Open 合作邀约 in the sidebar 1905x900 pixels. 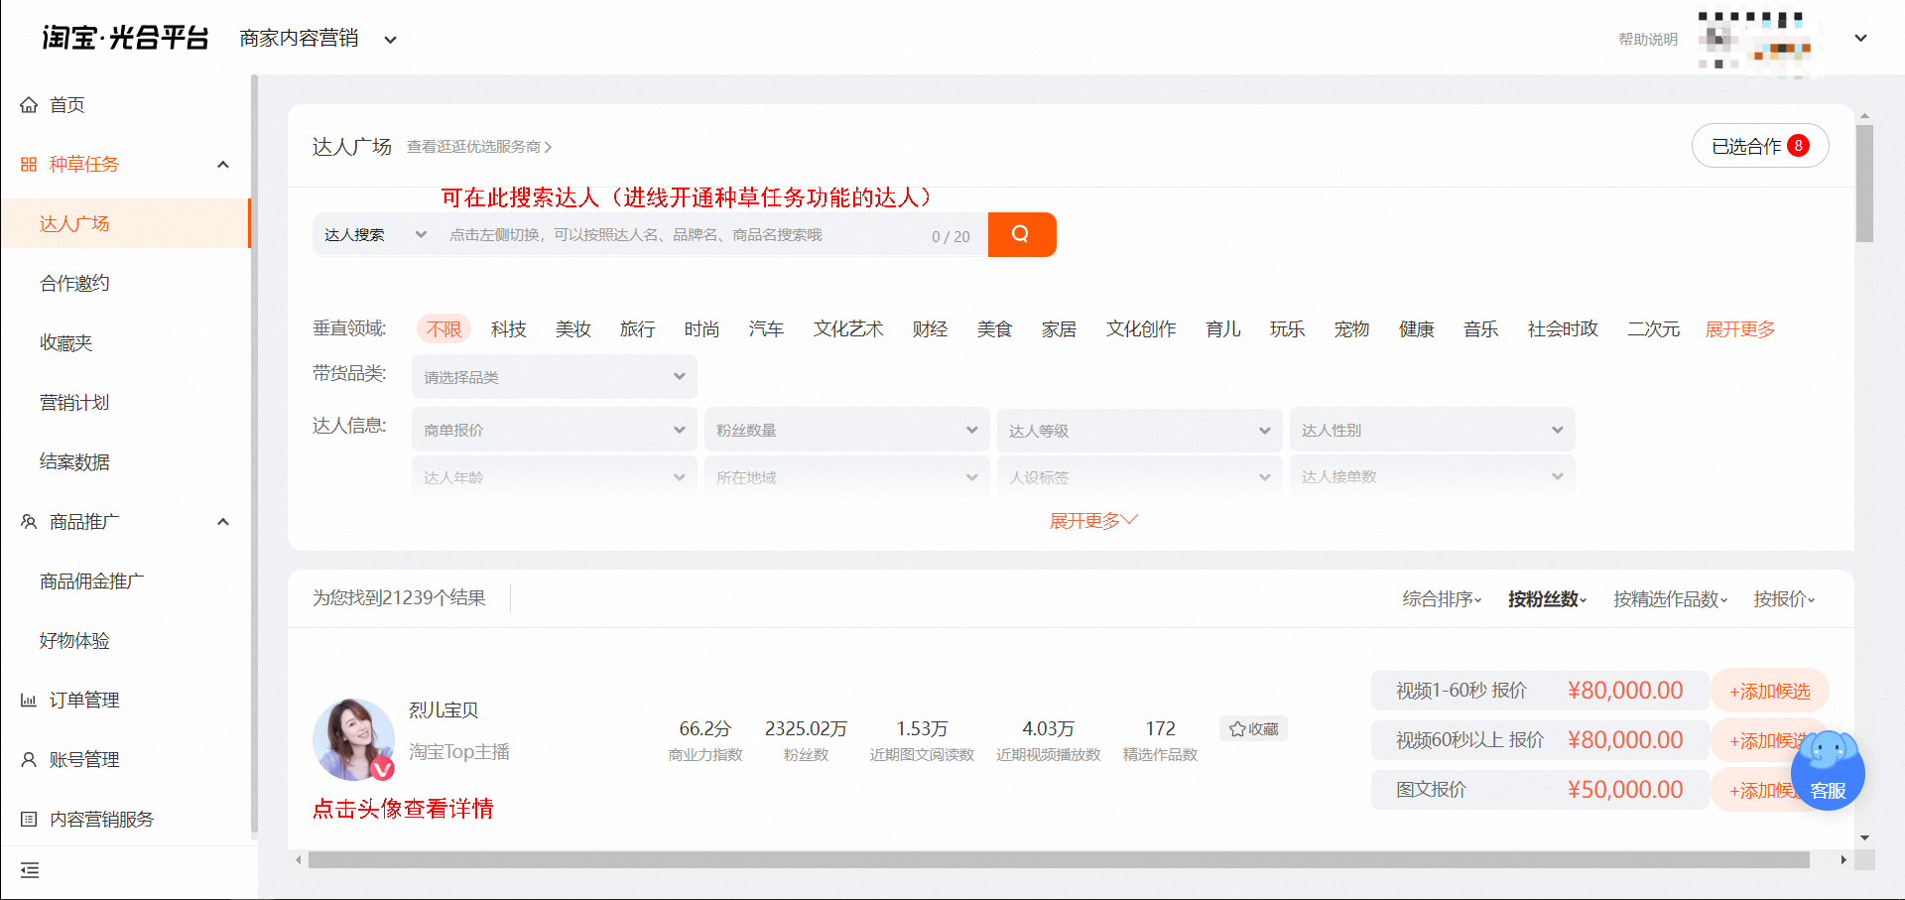pos(74,284)
